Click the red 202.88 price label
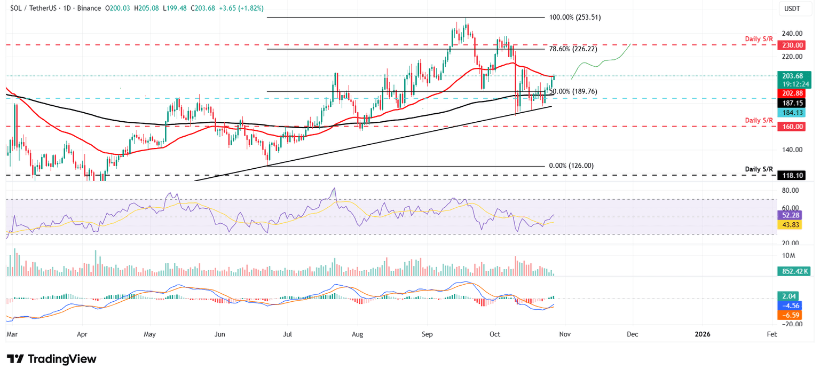Screen dimensions: 820x376 coord(792,93)
